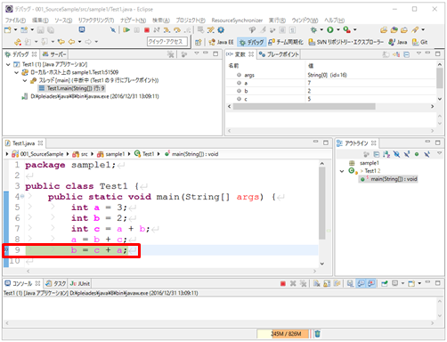Toggle Skip All Breakpoints icon
Image resolution: width=447 pixels, height=342 pixels.
click(112, 29)
